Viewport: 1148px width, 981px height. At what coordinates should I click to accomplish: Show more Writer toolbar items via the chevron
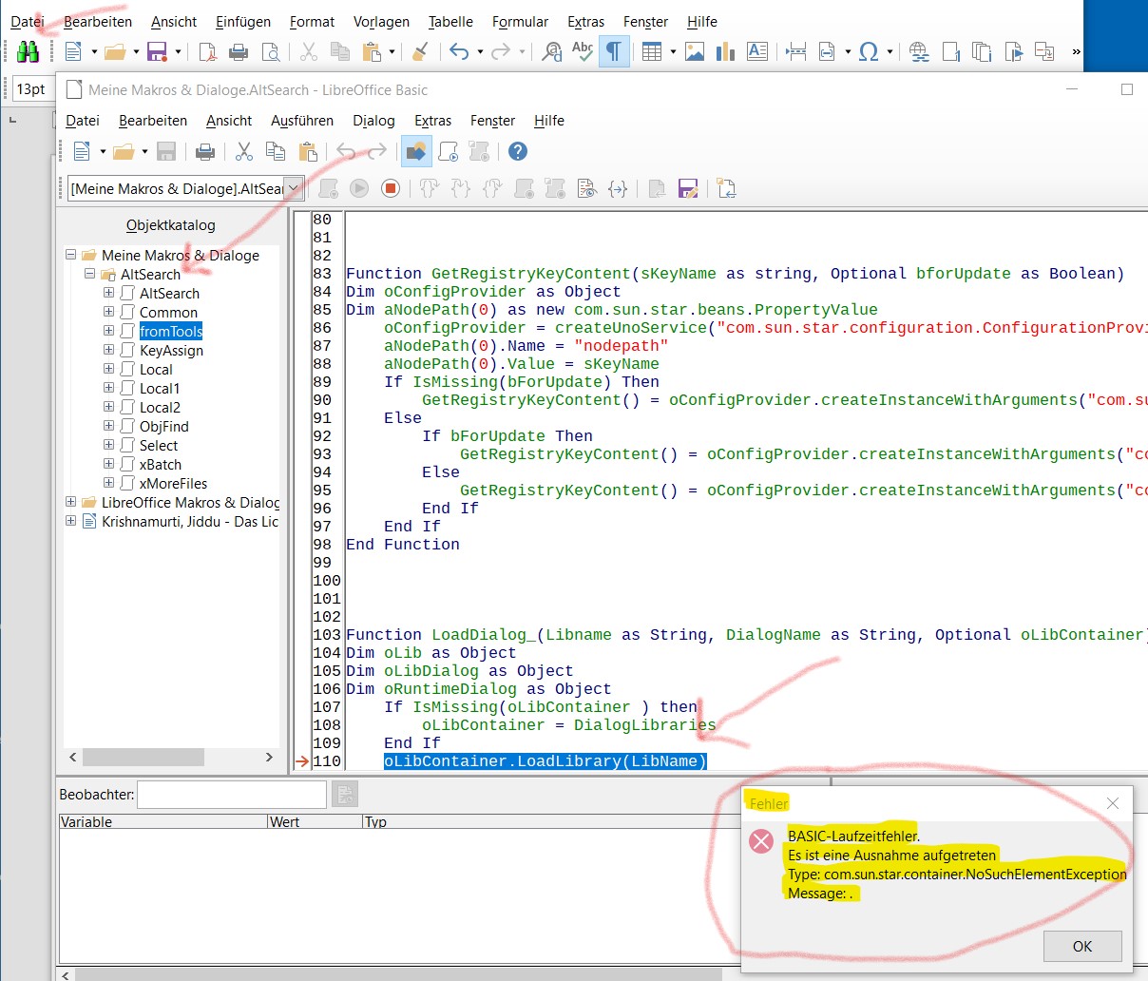[x=1076, y=51]
